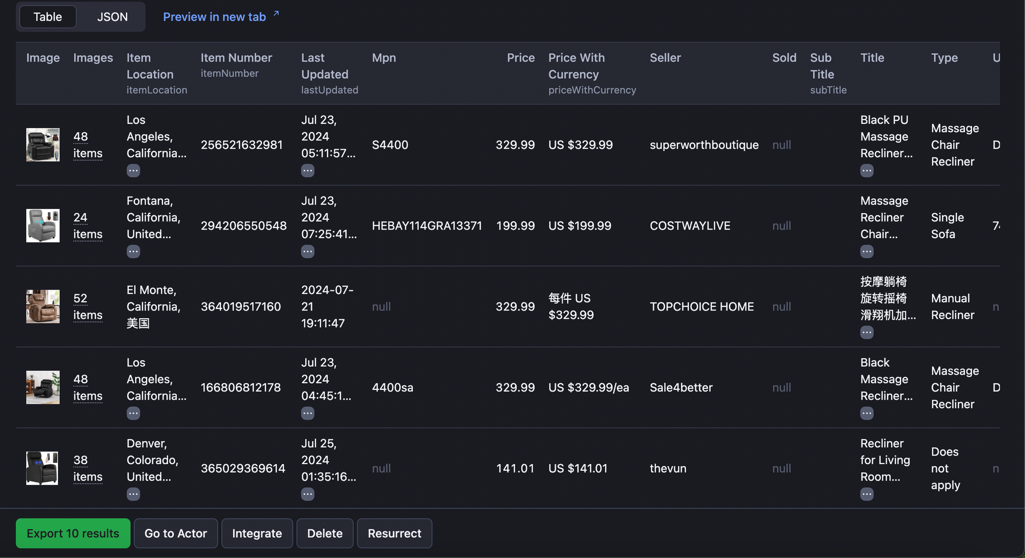
Task: Expand Denver, Colorado item location
Action: 133,493
